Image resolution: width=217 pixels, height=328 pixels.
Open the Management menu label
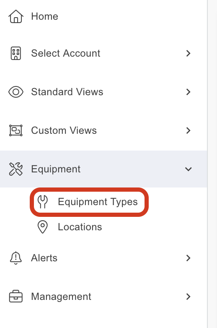coord(61,297)
